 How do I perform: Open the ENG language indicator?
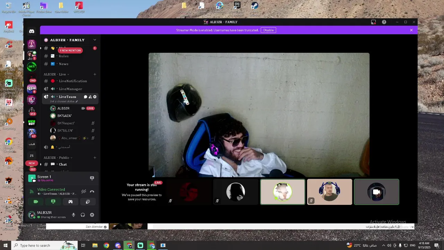tap(412, 245)
